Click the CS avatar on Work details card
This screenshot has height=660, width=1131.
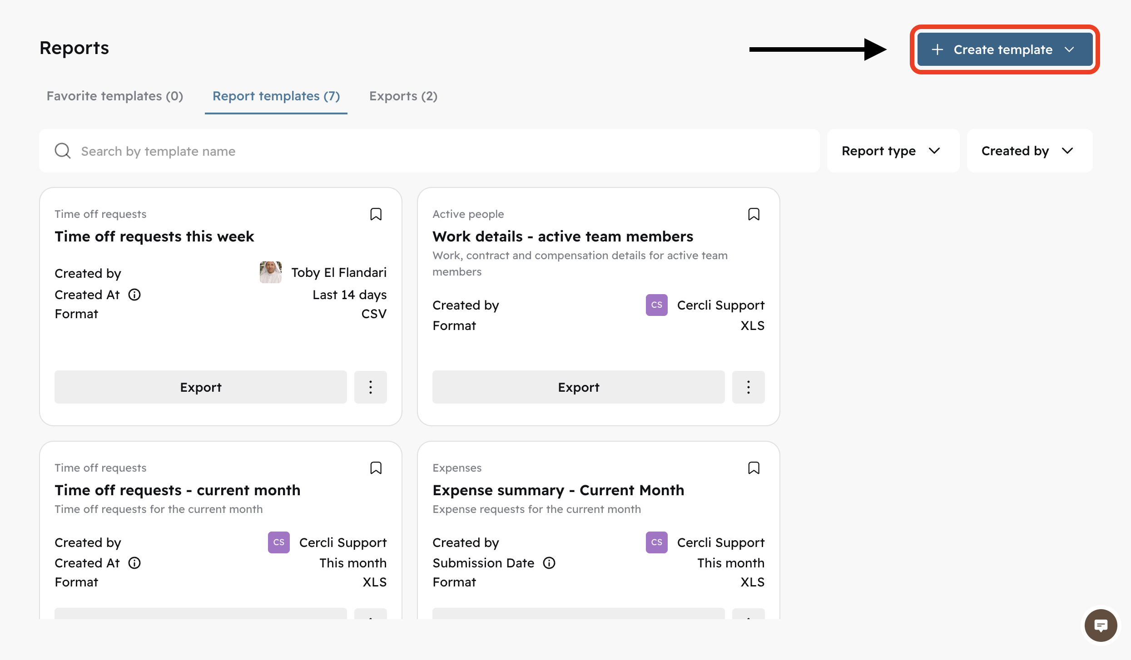tap(656, 305)
